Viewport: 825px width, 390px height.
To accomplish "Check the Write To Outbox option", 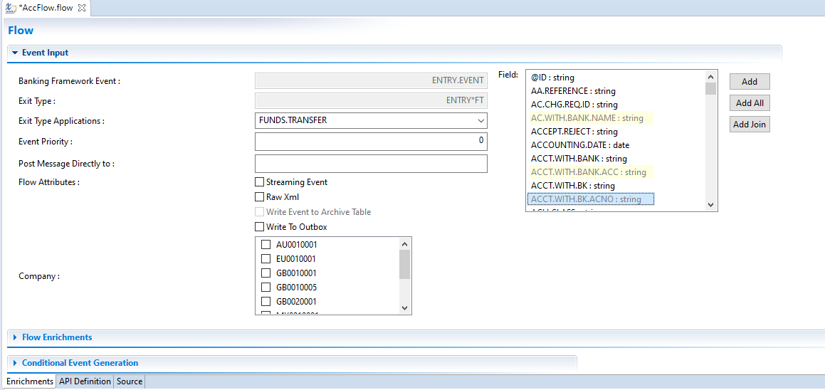I will 260,227.
